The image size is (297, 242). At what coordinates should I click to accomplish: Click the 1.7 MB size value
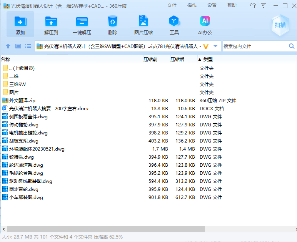click(x=160, y=149)
